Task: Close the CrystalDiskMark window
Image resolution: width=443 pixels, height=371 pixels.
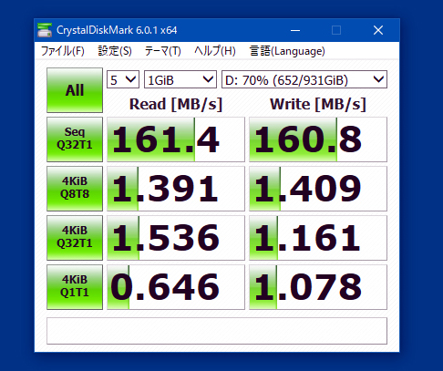Action: [x=378, y=30]
